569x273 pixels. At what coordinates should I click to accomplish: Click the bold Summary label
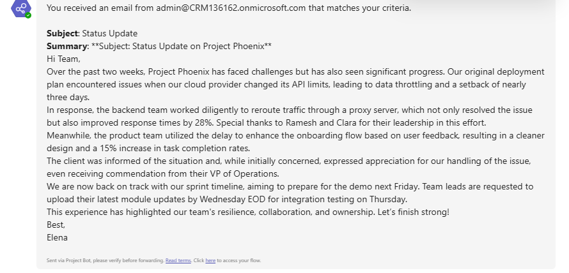tap(66, 47)
